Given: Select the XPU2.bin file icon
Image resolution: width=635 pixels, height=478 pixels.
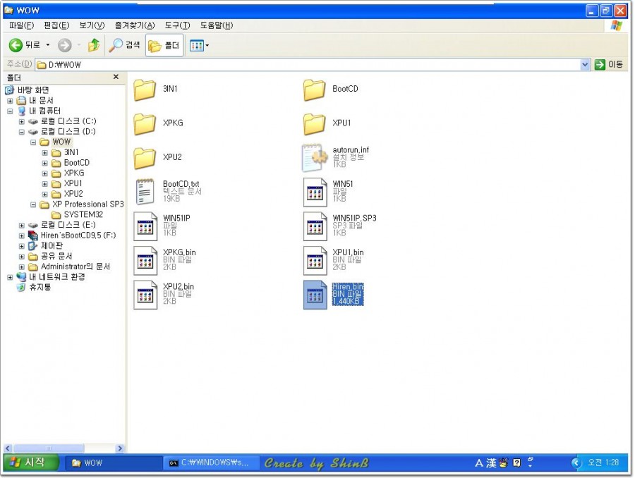Looking at the screenshot, I should (145, 294).
